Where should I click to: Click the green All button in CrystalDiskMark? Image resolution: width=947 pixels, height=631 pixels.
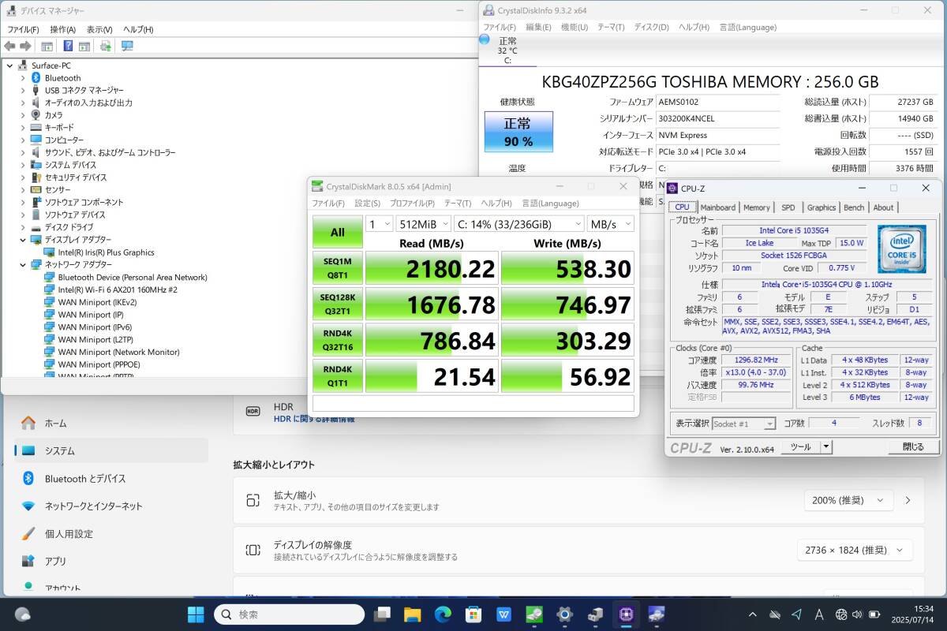pyautogui.click(x=337, y=232)
